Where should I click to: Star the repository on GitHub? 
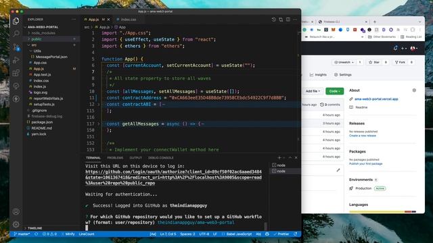(x=374, y=62)
